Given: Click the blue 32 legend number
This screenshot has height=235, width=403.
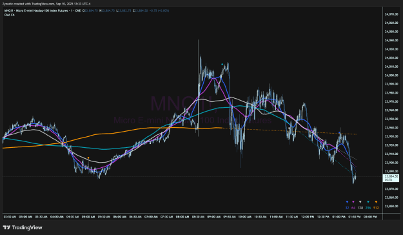Looking at the screenshot, I should click(x=347, y=208).
